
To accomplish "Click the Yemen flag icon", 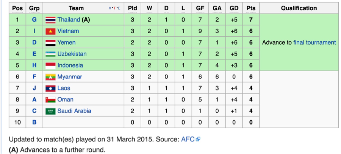I will tap(50, 42).
